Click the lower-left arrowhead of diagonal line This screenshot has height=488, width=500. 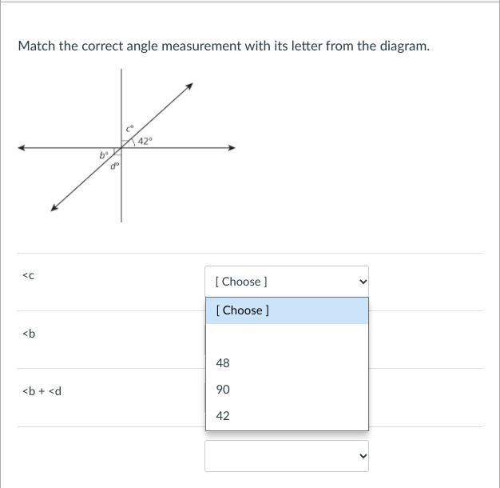54,207
